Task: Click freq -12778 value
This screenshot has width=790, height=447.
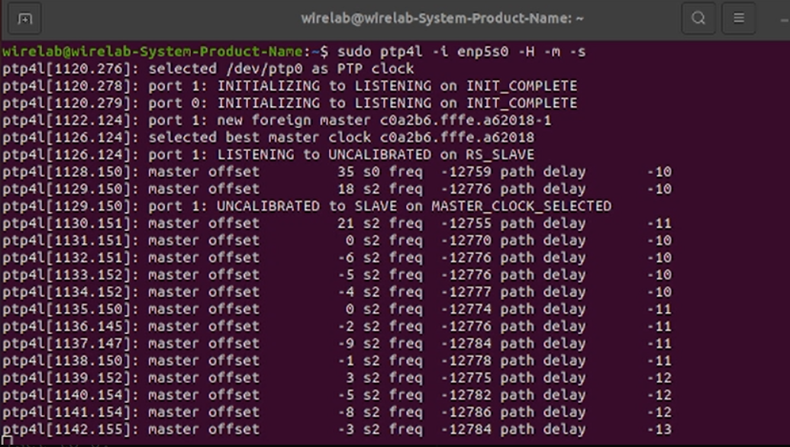Action: pyautogui.click(x=466, y=360)
